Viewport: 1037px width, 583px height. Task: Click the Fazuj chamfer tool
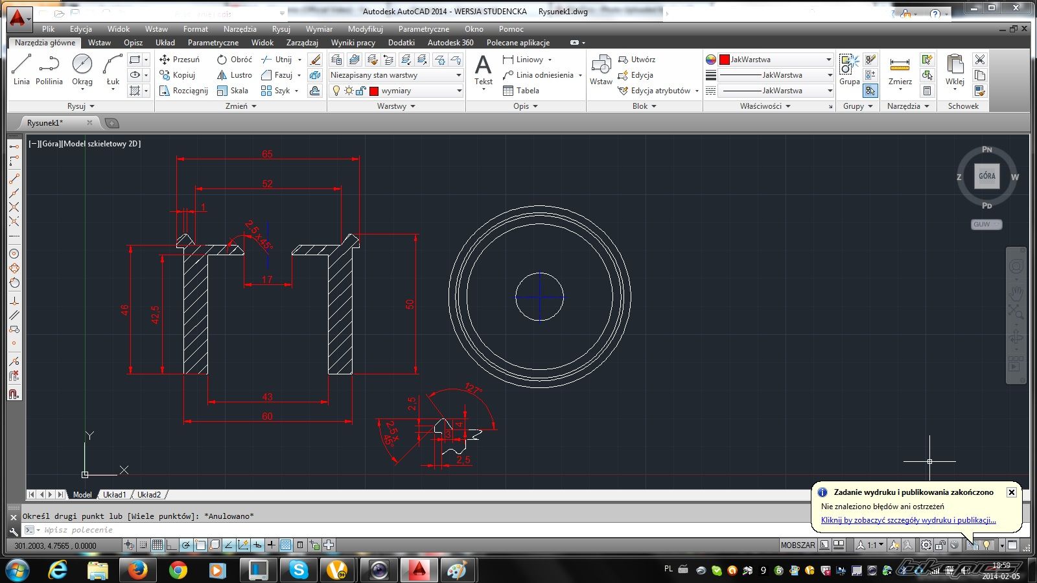coord(277,75)
